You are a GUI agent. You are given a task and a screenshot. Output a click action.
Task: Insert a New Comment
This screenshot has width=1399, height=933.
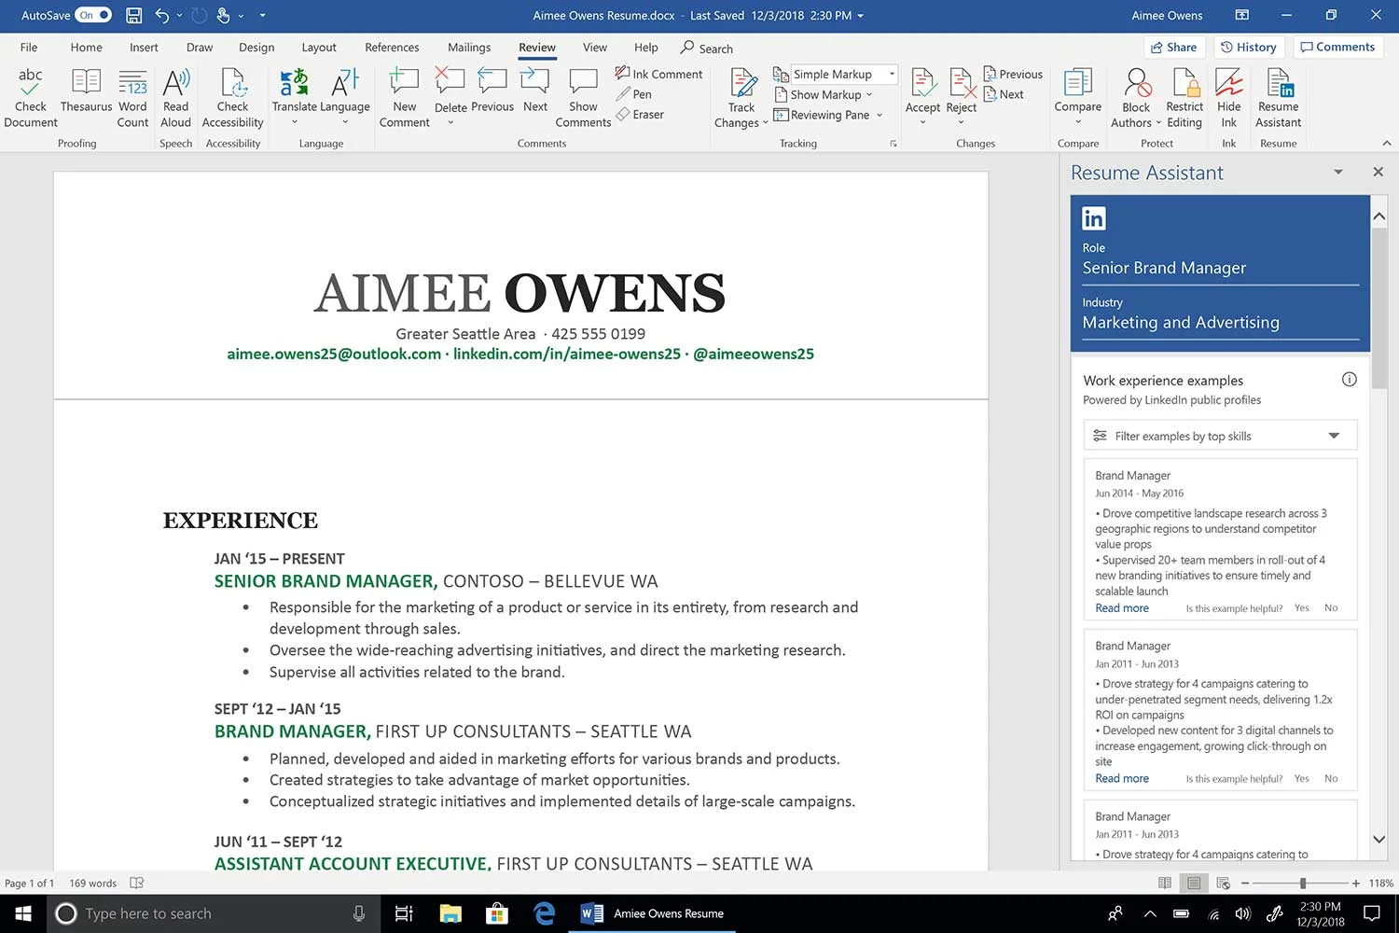point(405,97)
